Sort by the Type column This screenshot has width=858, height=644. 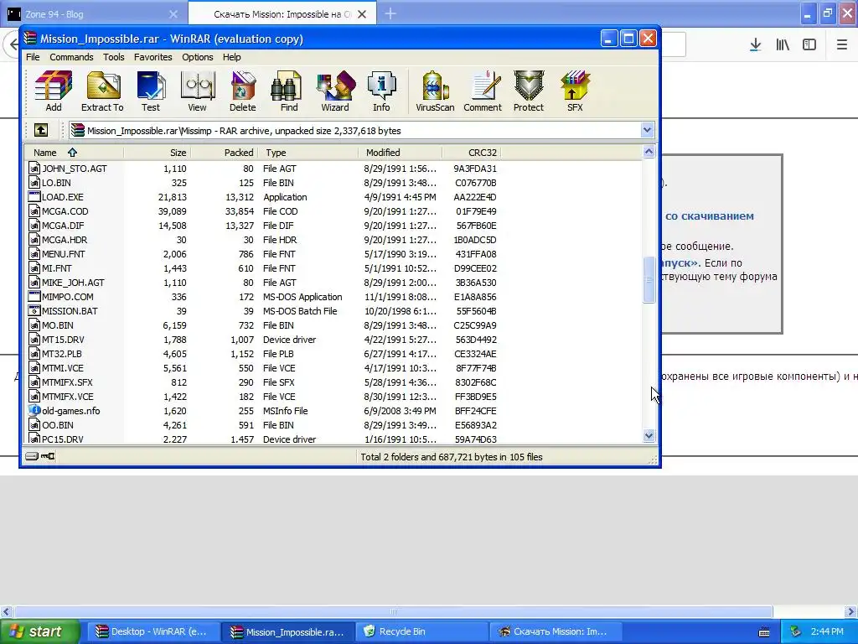pos(308,153)
